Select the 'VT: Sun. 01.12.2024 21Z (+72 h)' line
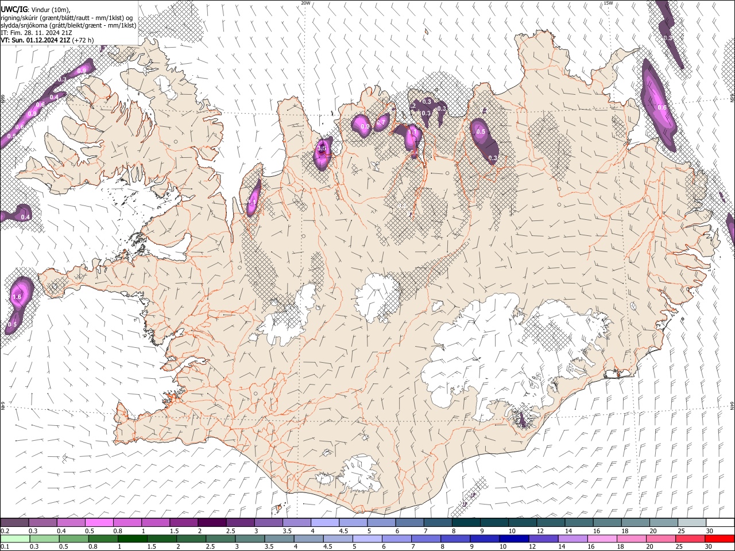The width and height of the screenshot is (735, 551). click(47, 40)
